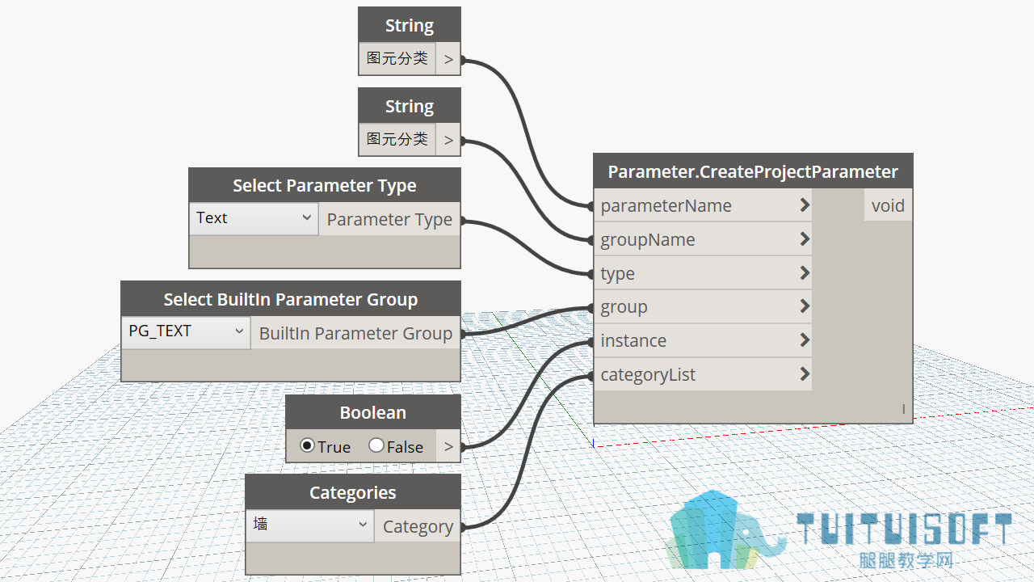Open the Parameter Type dropdown showing Text

click(x=254, y=218)
